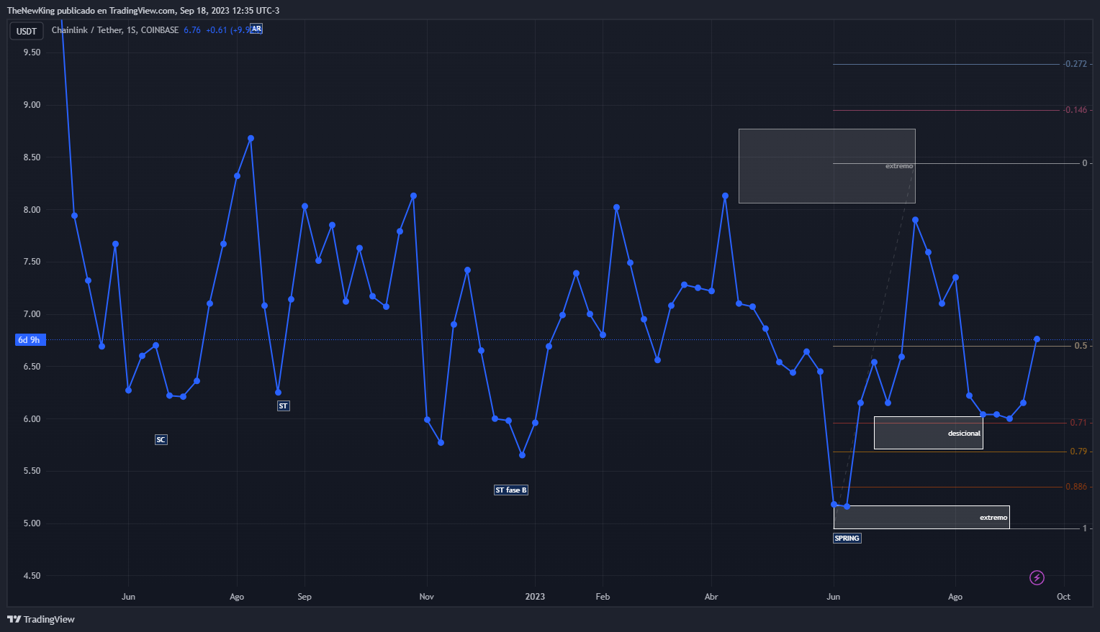The width and height of the screenshot is (1100, 632).
Task: Select the Abr label on time axis
Action: 711,597
